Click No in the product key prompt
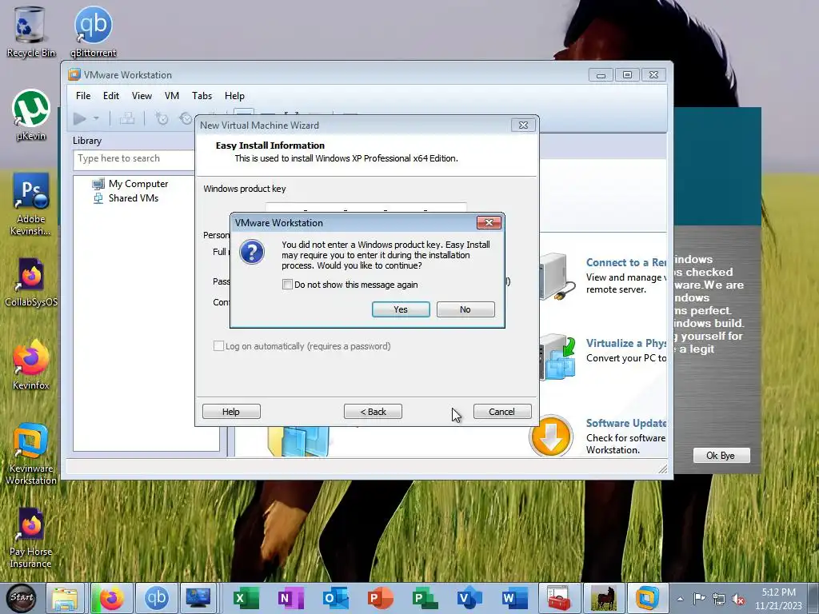819x614 pixels. [x=465, y=309]
